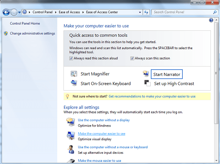
Task: Open Make the mouse easier to use link
Action: (99, 161)
